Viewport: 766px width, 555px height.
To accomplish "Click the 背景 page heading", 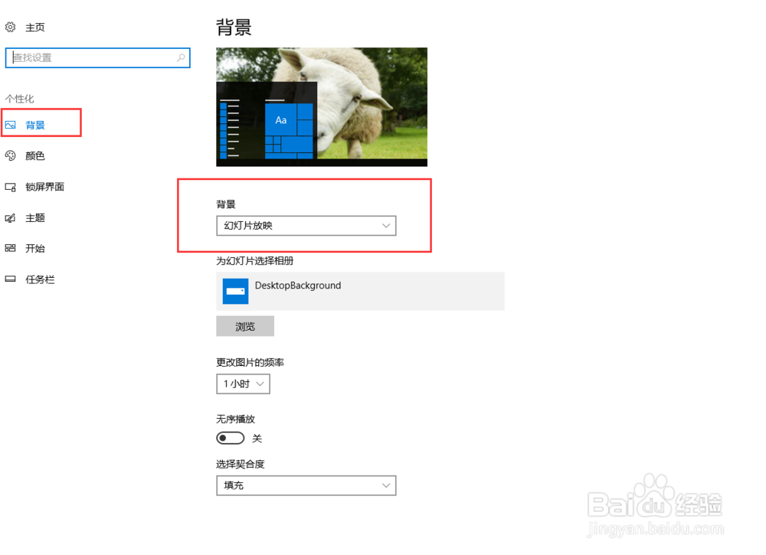I will 234,28.
